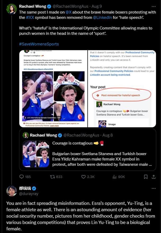Click the Aug 9 timestamp

coord(97,6)
